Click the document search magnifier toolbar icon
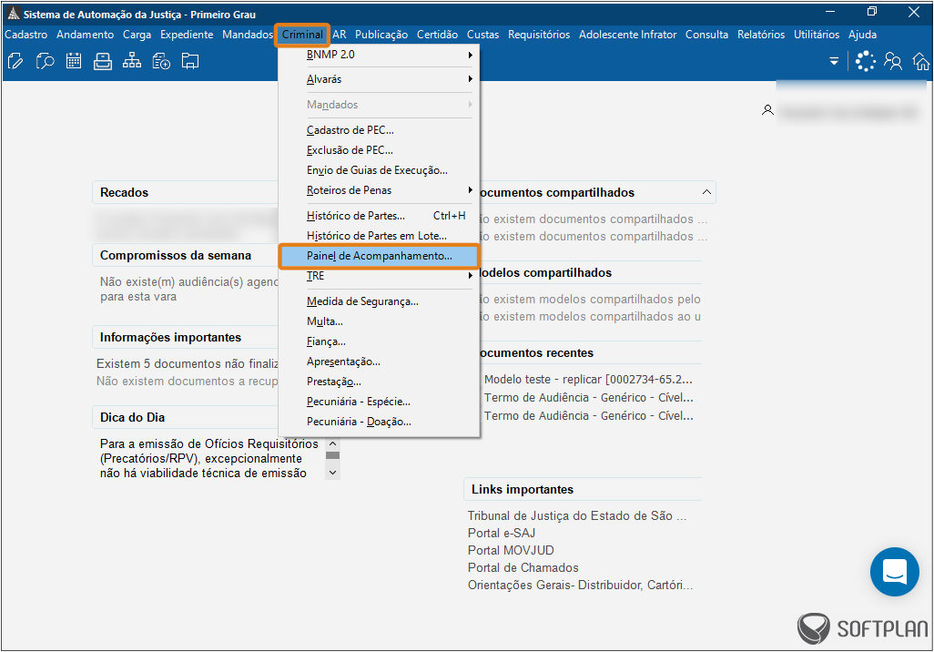This screenshot has height=652, width=934. 45,61
